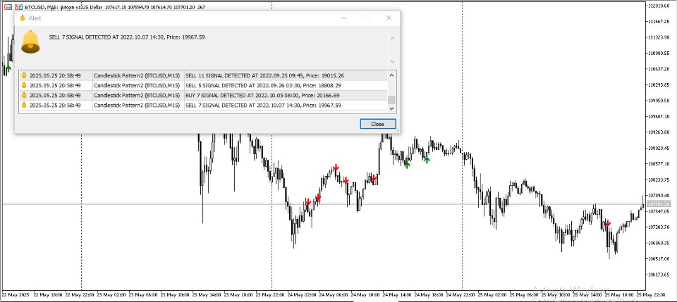
Task: Click the candlestick chart icon beside BTCUSD title
Action: point(18,7)
